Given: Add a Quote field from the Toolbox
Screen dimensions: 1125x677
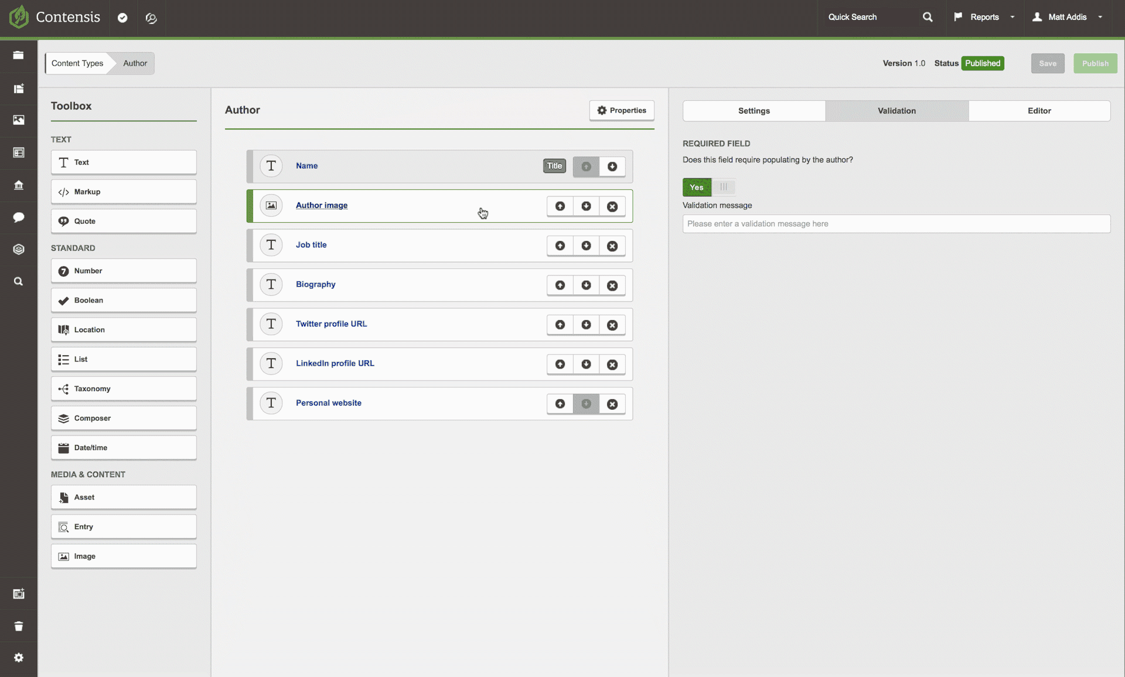Looking at the screenshot, I should (124, 221).
